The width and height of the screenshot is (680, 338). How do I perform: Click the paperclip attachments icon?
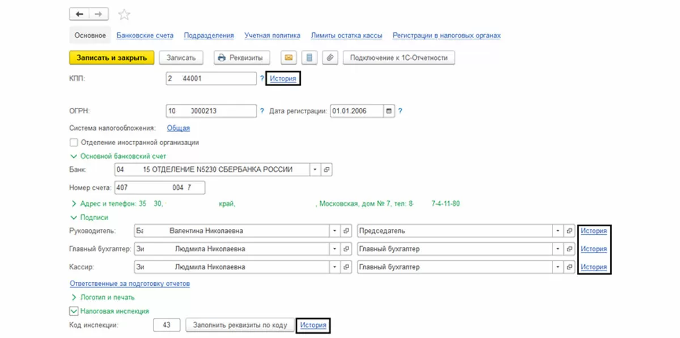pyautogui.click(x=329, y=57)
